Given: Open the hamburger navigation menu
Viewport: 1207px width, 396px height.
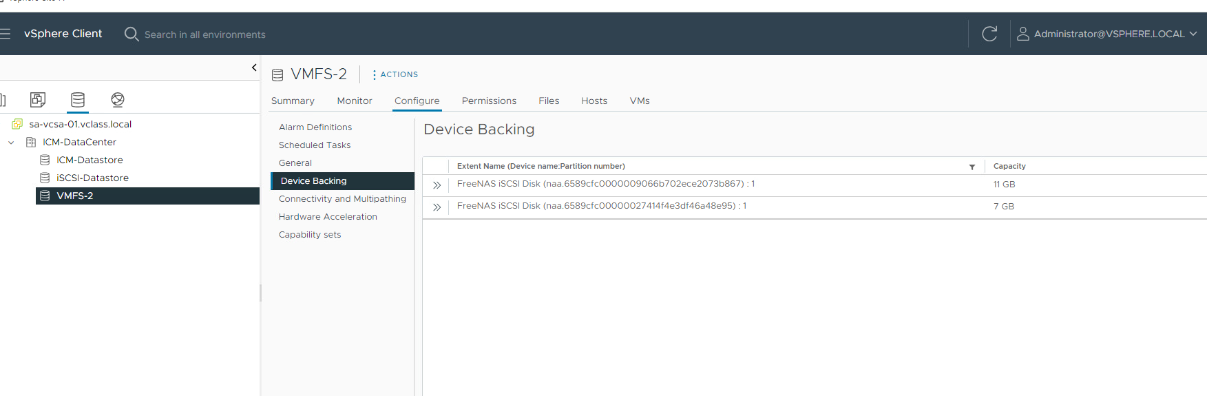Looking at the screenshot, I should 5,34.
